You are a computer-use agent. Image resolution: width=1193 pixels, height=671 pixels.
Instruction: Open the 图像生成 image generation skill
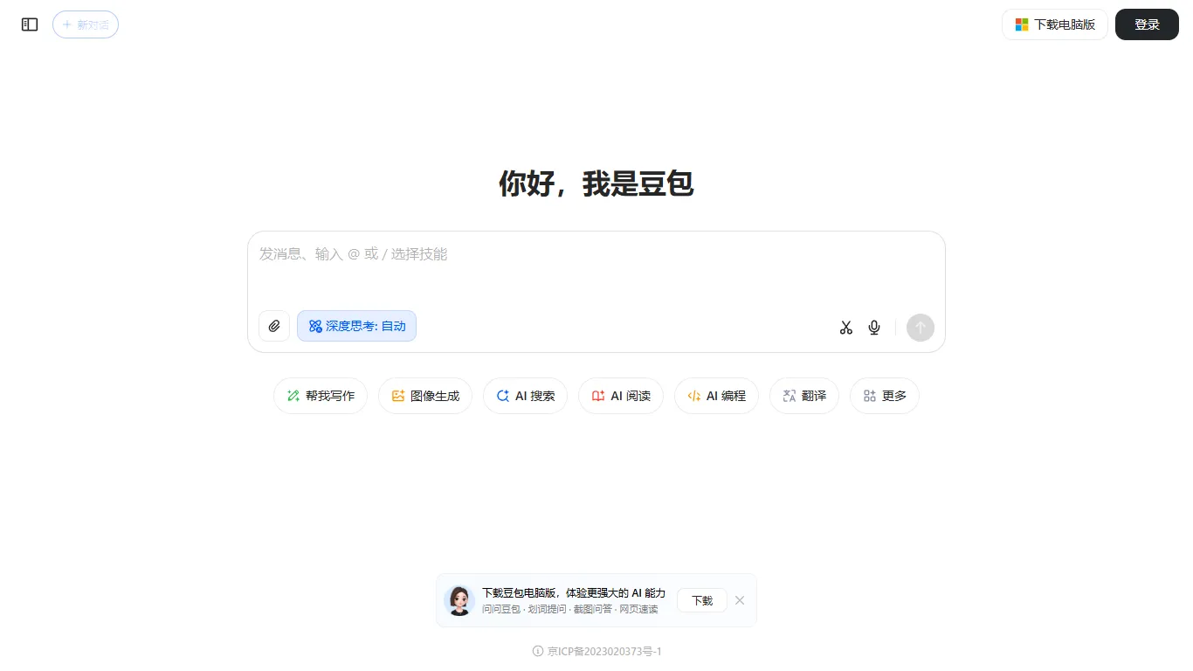click(x=424, y=395)
